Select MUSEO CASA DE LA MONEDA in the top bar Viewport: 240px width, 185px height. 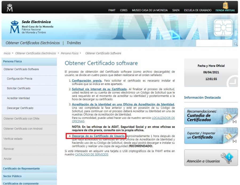[150, 10]
